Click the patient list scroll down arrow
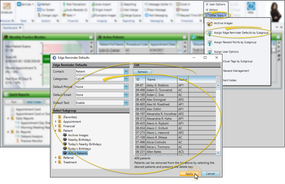The image size is (285, 184). pos(218,154)
